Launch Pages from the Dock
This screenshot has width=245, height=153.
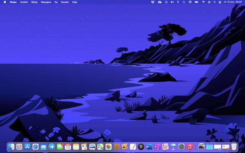tap(84, 147)
